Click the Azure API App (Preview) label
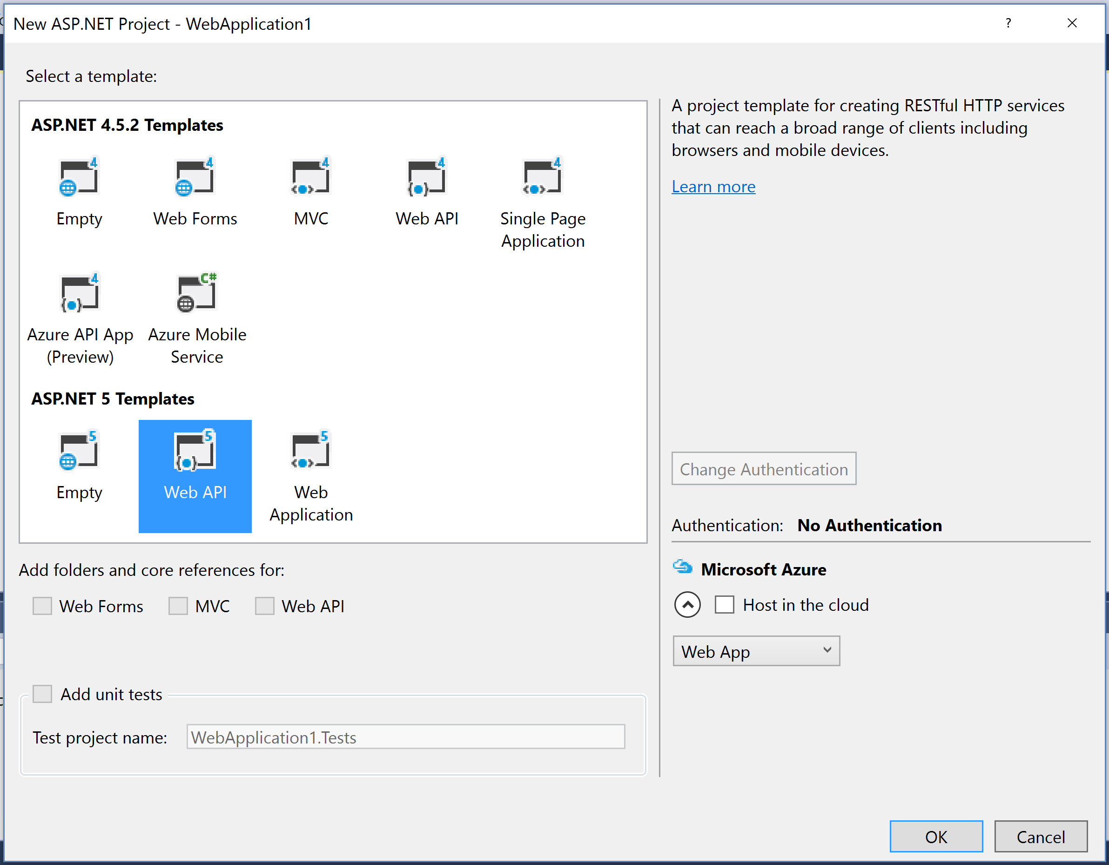The width and height of the screenshot is (1109, 865). (x=80, y=345)
